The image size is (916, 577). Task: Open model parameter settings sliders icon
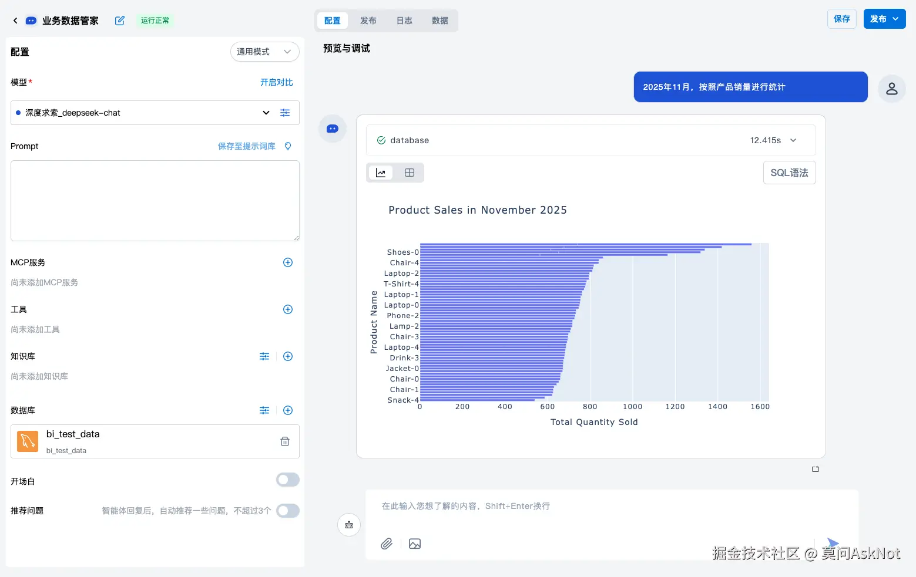click(x=285, y=113)
